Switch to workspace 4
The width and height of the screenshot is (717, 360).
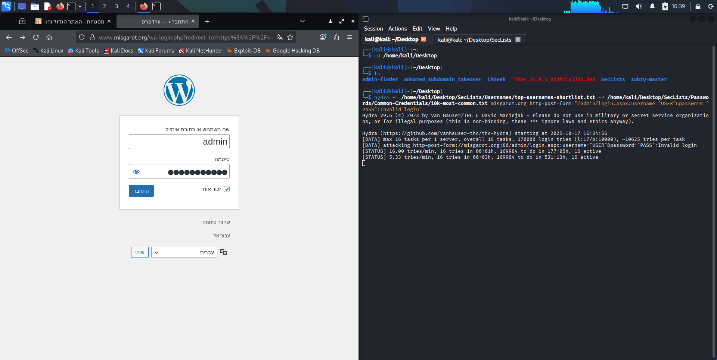click(128, 6)
